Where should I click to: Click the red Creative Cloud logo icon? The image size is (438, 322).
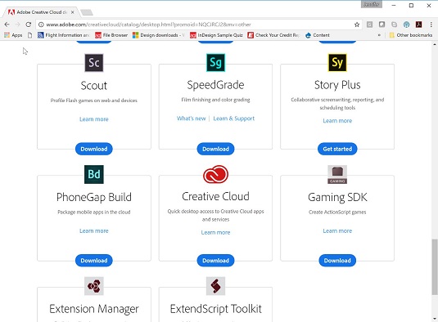point(215,174)
